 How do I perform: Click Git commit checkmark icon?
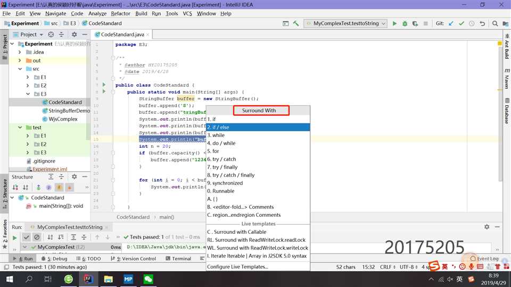pyautogui.click(x=461, y=23)
